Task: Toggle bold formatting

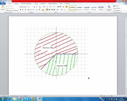Action: pos(21,10)
